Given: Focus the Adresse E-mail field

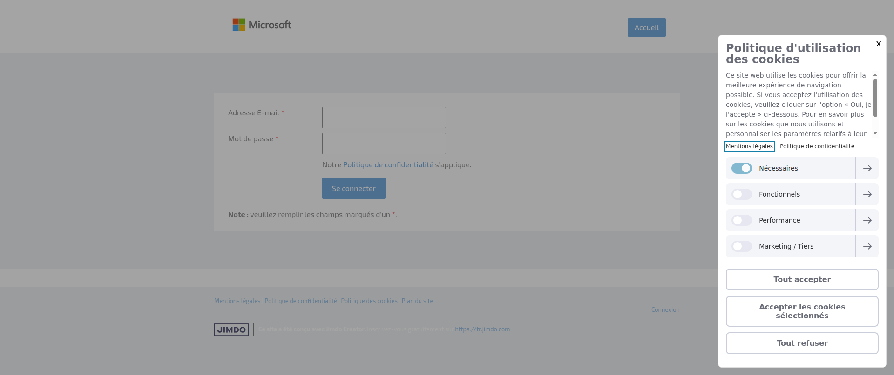Looking at the screenshot, I should point(384,118).
